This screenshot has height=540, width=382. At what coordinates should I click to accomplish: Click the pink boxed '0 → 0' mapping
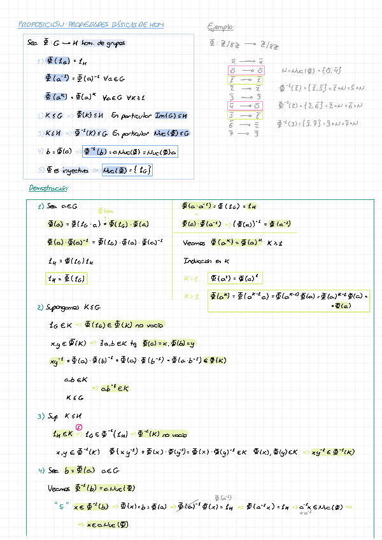click(x=245, y=70)
